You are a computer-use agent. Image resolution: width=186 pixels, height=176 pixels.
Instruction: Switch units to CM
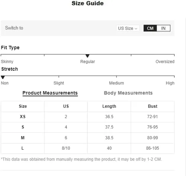(150, 28)
